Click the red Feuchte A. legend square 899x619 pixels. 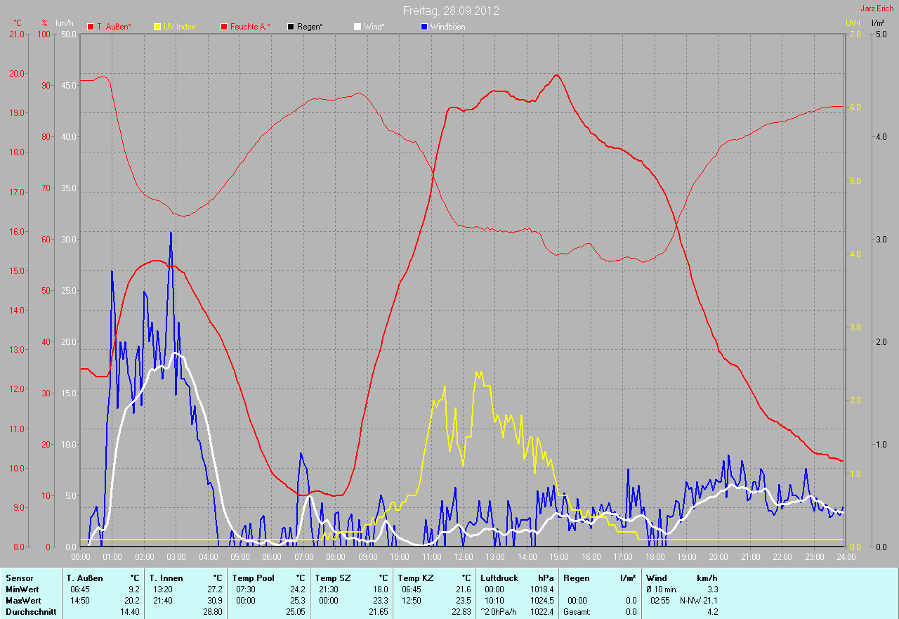(224, 27)
